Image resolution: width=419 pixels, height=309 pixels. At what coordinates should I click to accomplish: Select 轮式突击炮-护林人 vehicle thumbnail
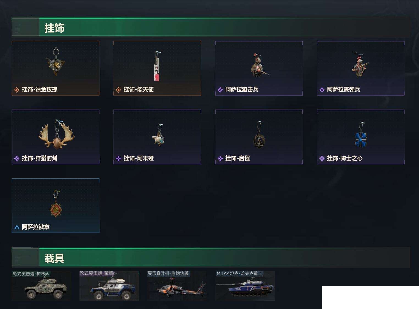pos(41,286)
